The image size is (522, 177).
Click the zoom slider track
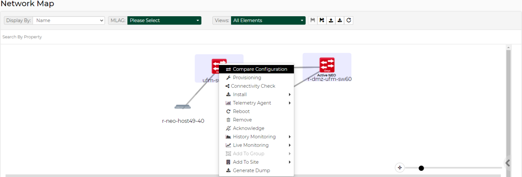coord(453,168)
